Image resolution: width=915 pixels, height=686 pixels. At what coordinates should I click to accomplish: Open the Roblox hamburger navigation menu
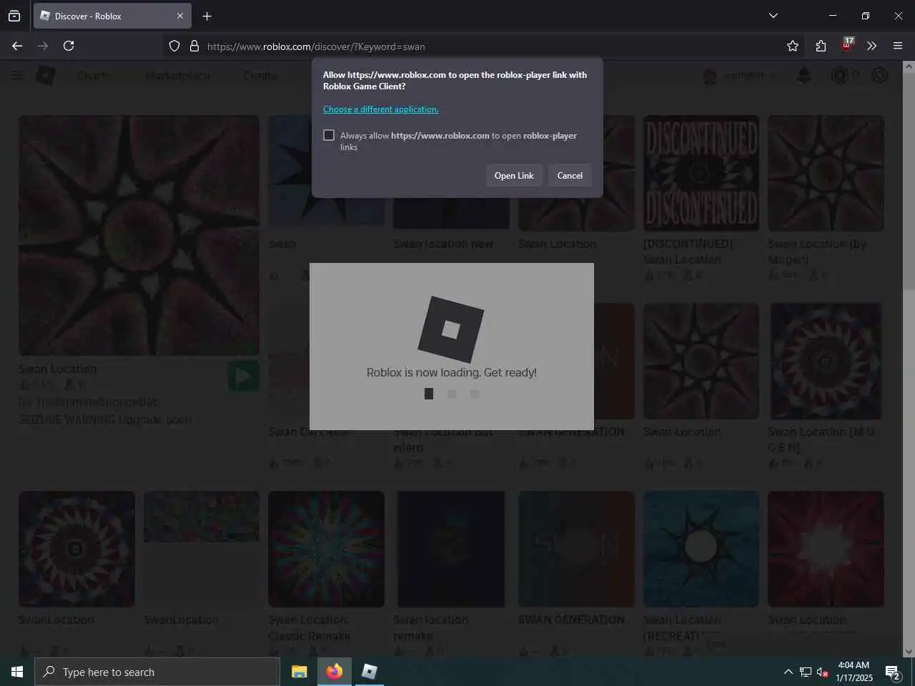[17, 75]
